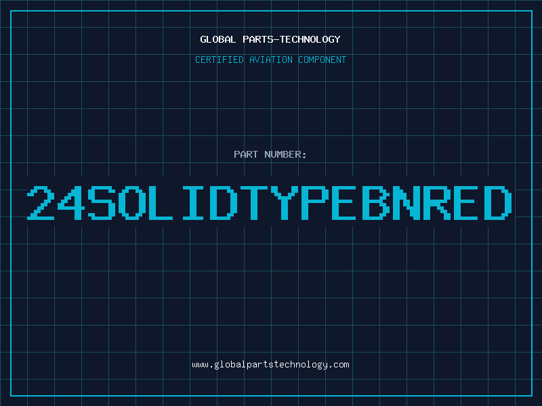Click the letter N in the large part number
542x406 pixels.
point(407,203)
